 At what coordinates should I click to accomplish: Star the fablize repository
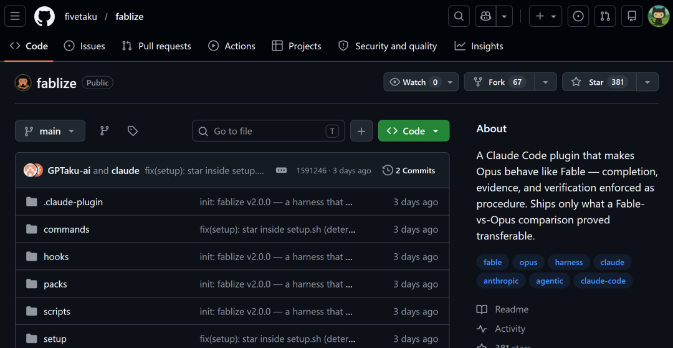[599, 82]
